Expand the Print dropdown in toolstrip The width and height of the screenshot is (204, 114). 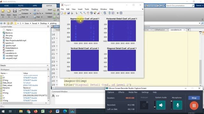[x=27, y=17]
